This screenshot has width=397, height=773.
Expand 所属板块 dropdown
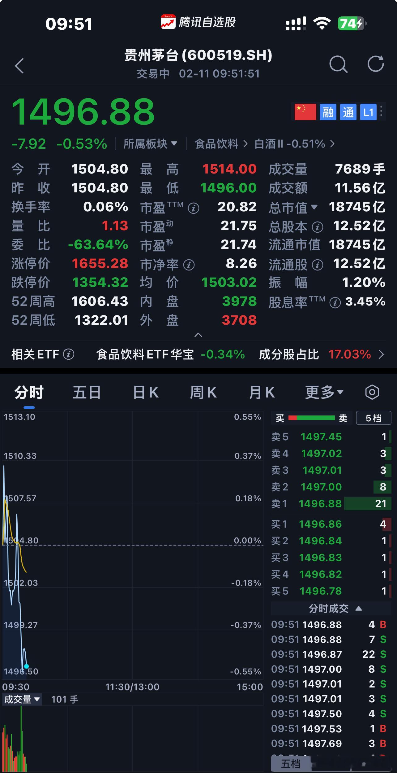(x=150, y=144)
